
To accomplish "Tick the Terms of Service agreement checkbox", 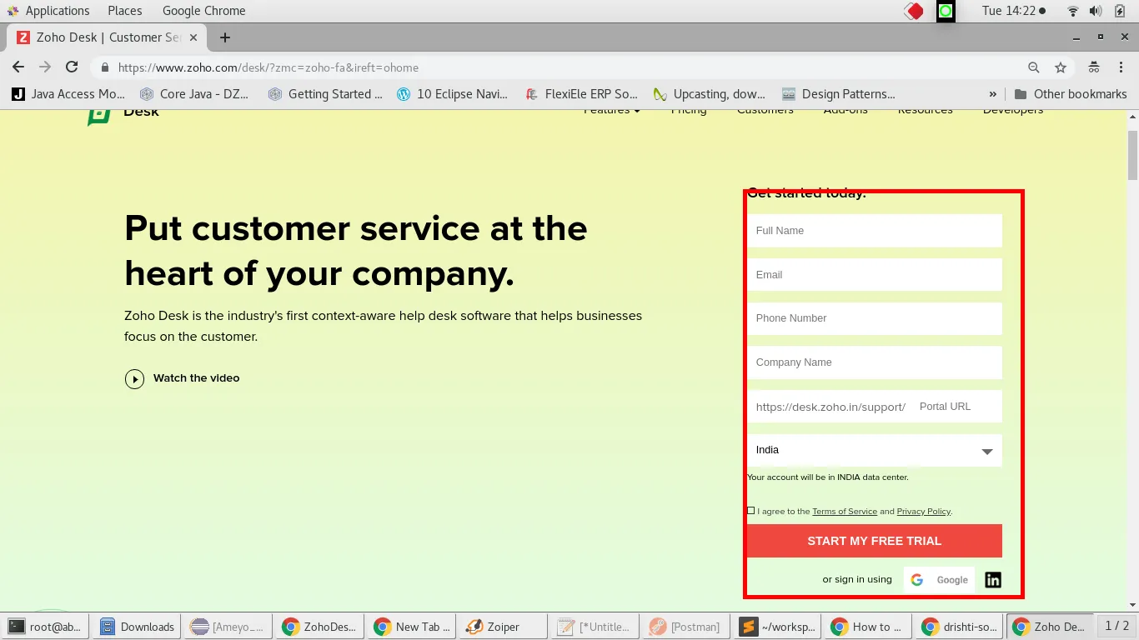I will pyautogui.click(x=751, y=511).
